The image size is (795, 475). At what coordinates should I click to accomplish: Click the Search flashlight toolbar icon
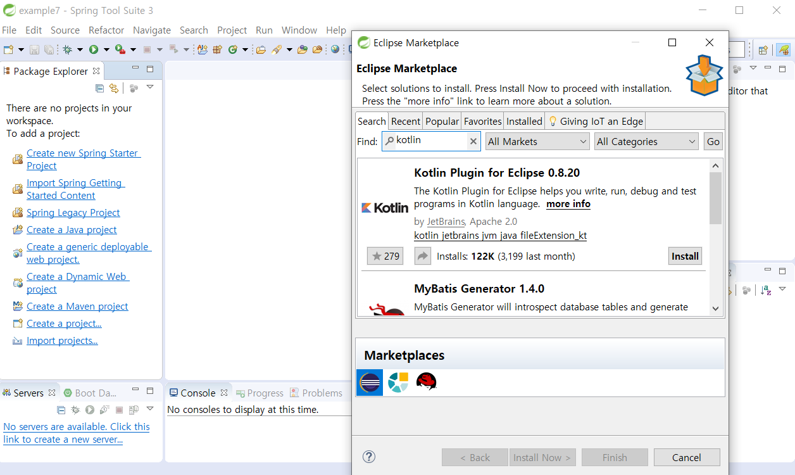(277, 49)
